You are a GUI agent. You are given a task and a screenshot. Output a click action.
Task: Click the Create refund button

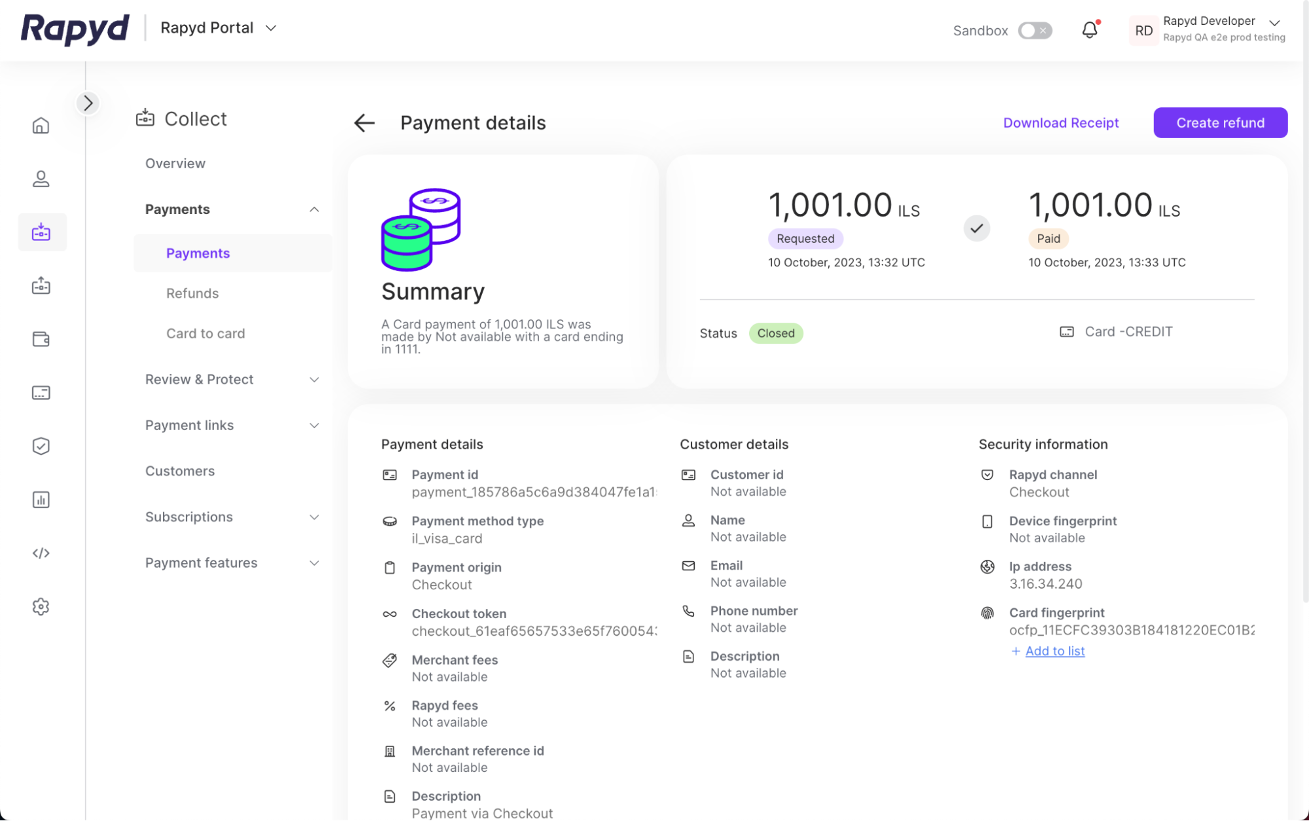pos(1220,122)
